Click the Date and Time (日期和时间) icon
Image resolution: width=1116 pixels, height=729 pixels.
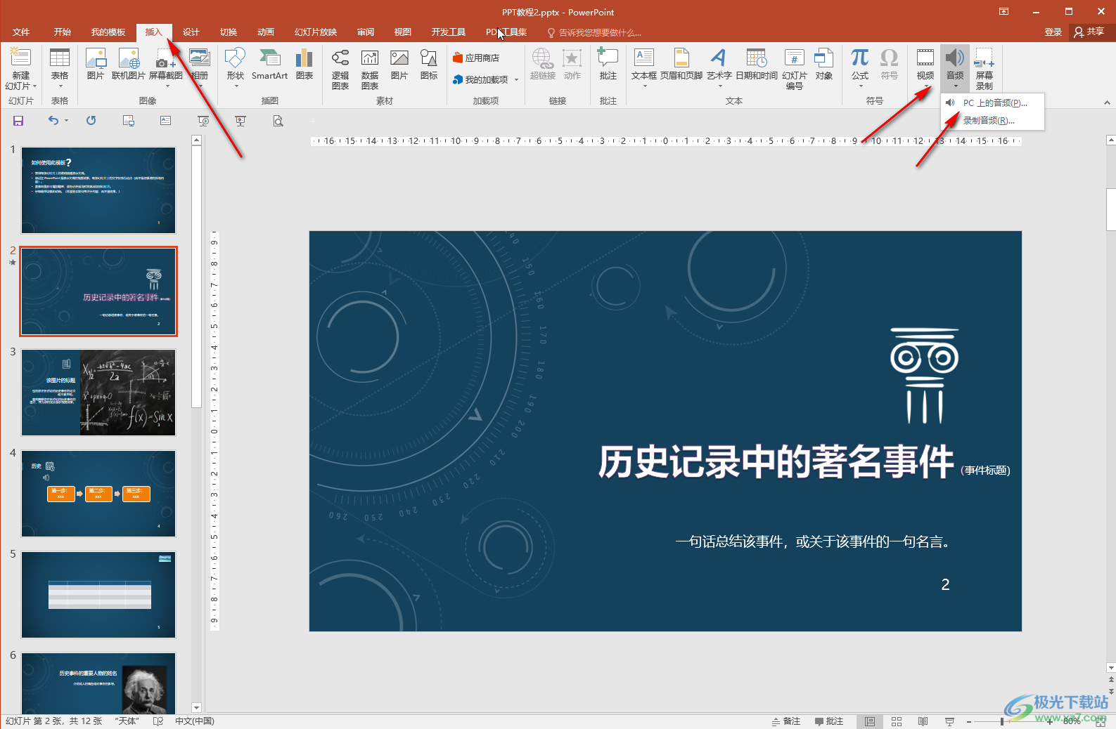click(757, 63)
